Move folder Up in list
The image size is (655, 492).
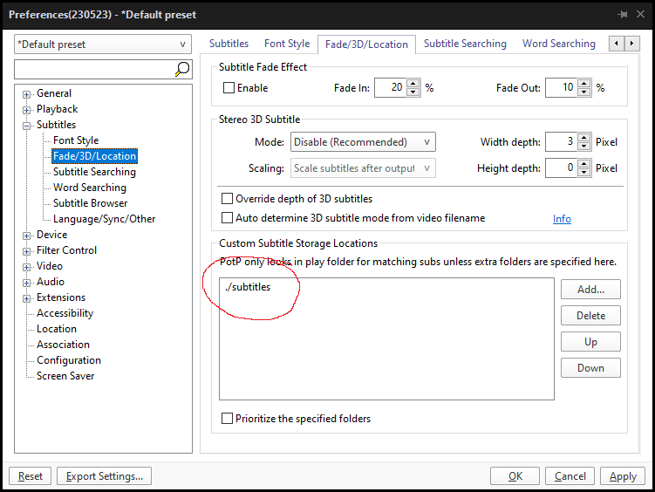pyautogui.click(x=590, y=342)
